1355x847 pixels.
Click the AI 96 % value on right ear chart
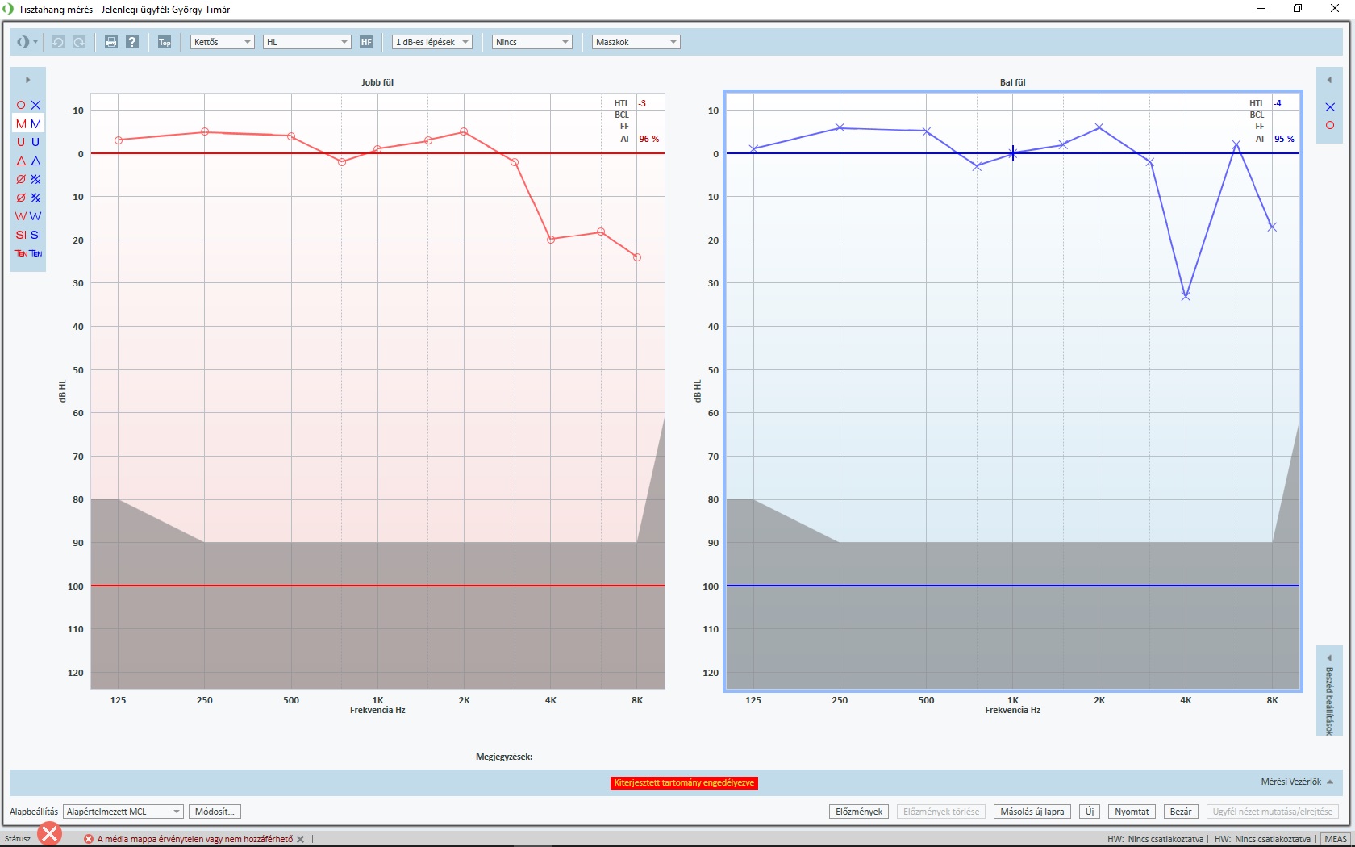click(649, 139)
